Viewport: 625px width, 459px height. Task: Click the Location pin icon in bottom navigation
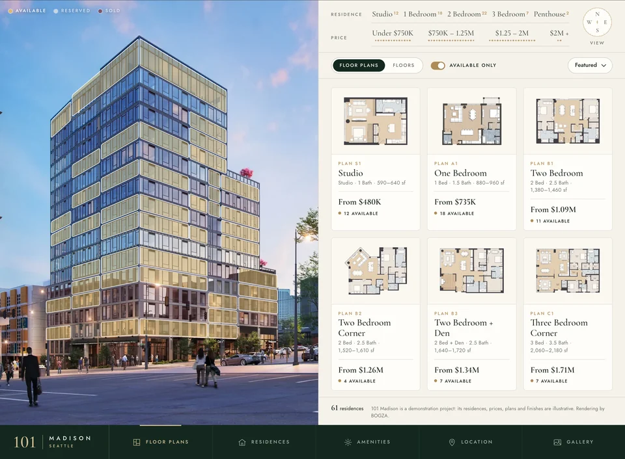click(x=452, y=442)
